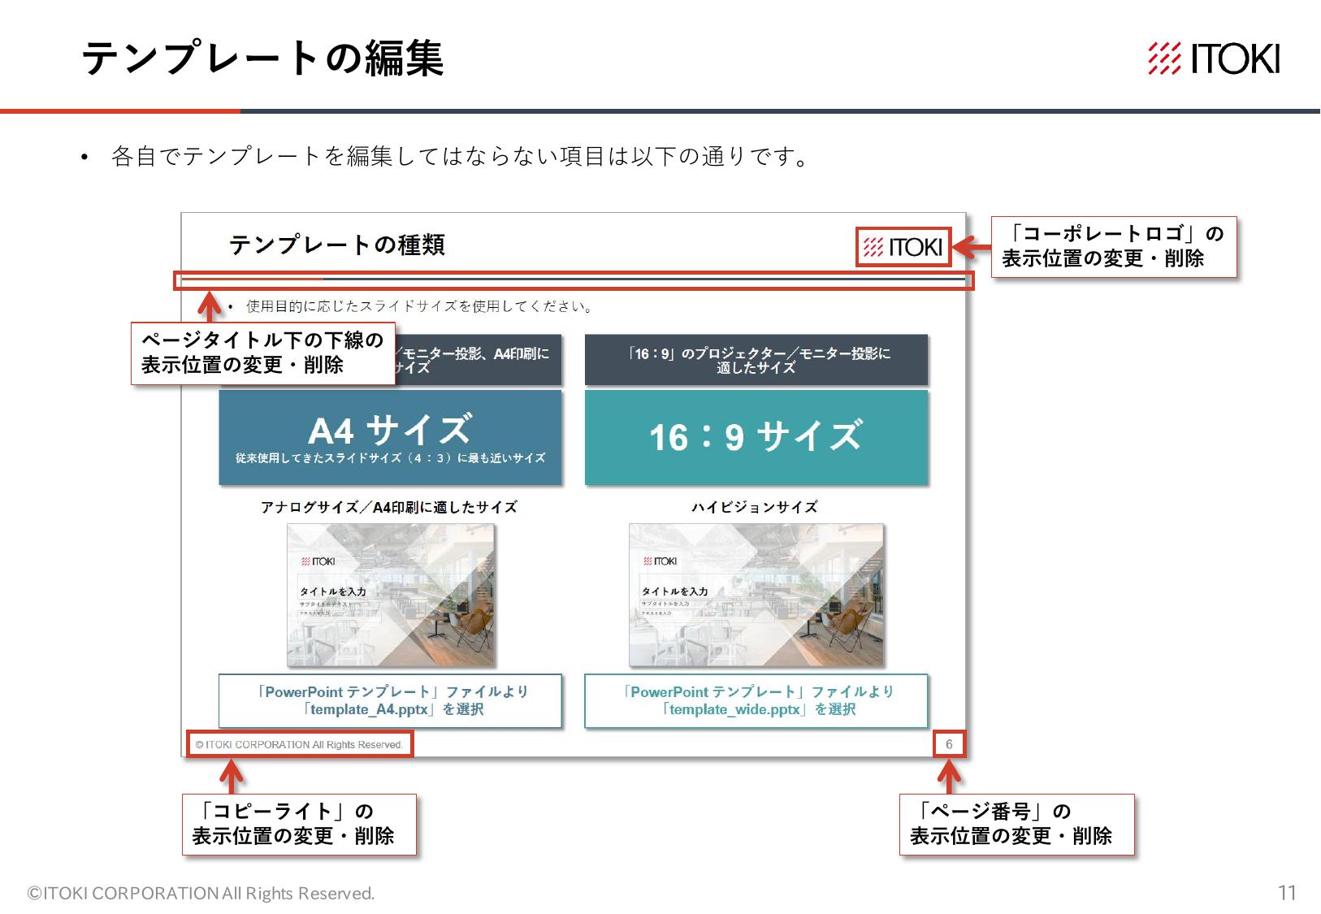Click the page number 11 in footer
1321x914 pixels.
click(x=1287, y=893)
